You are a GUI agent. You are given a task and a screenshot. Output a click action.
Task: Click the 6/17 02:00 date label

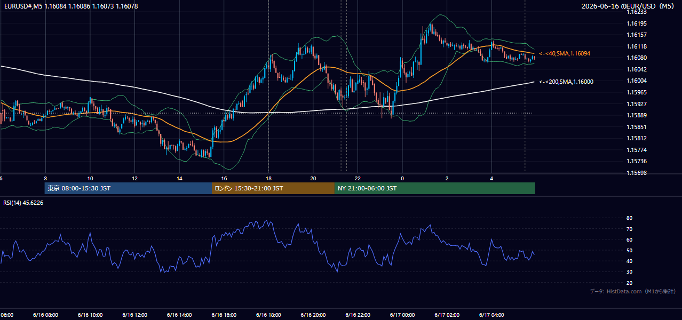click(x=447, y=315)
